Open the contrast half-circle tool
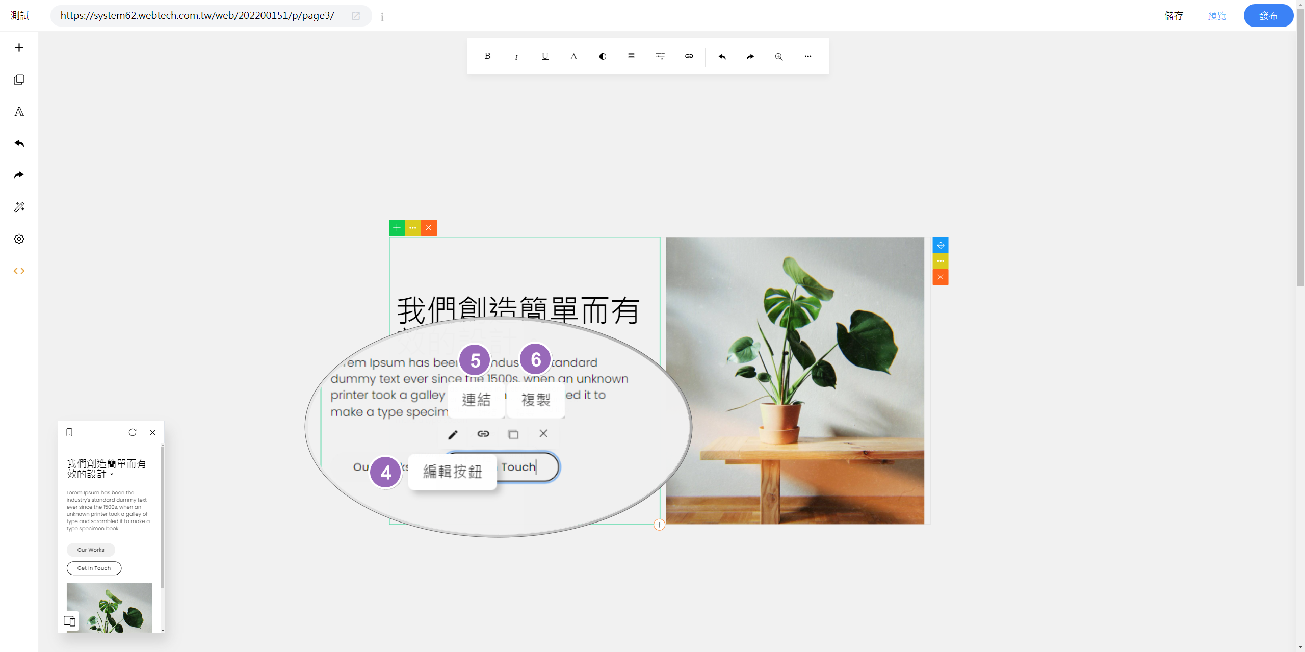 coord(603,56)
